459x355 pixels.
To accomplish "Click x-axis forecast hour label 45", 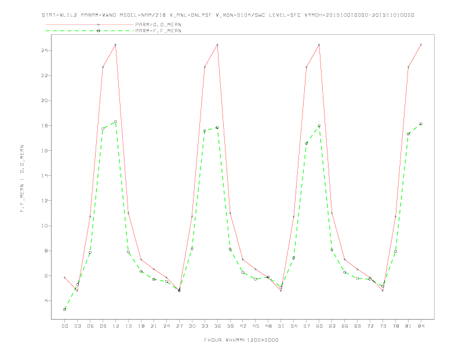I will tap(256, 326).
